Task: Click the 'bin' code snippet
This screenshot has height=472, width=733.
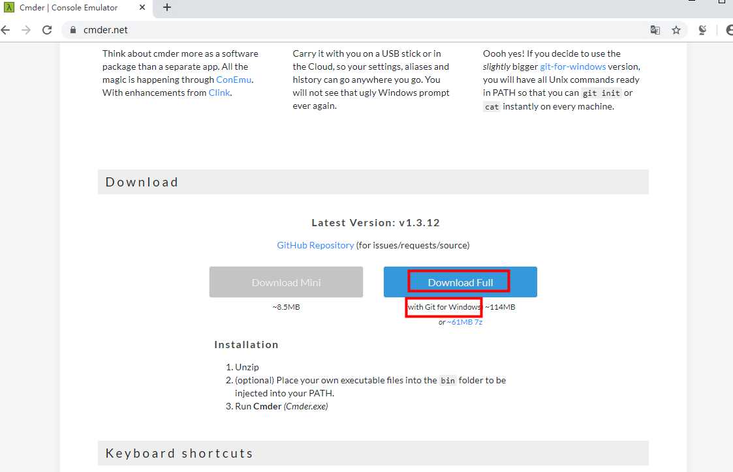Action: 447,381
